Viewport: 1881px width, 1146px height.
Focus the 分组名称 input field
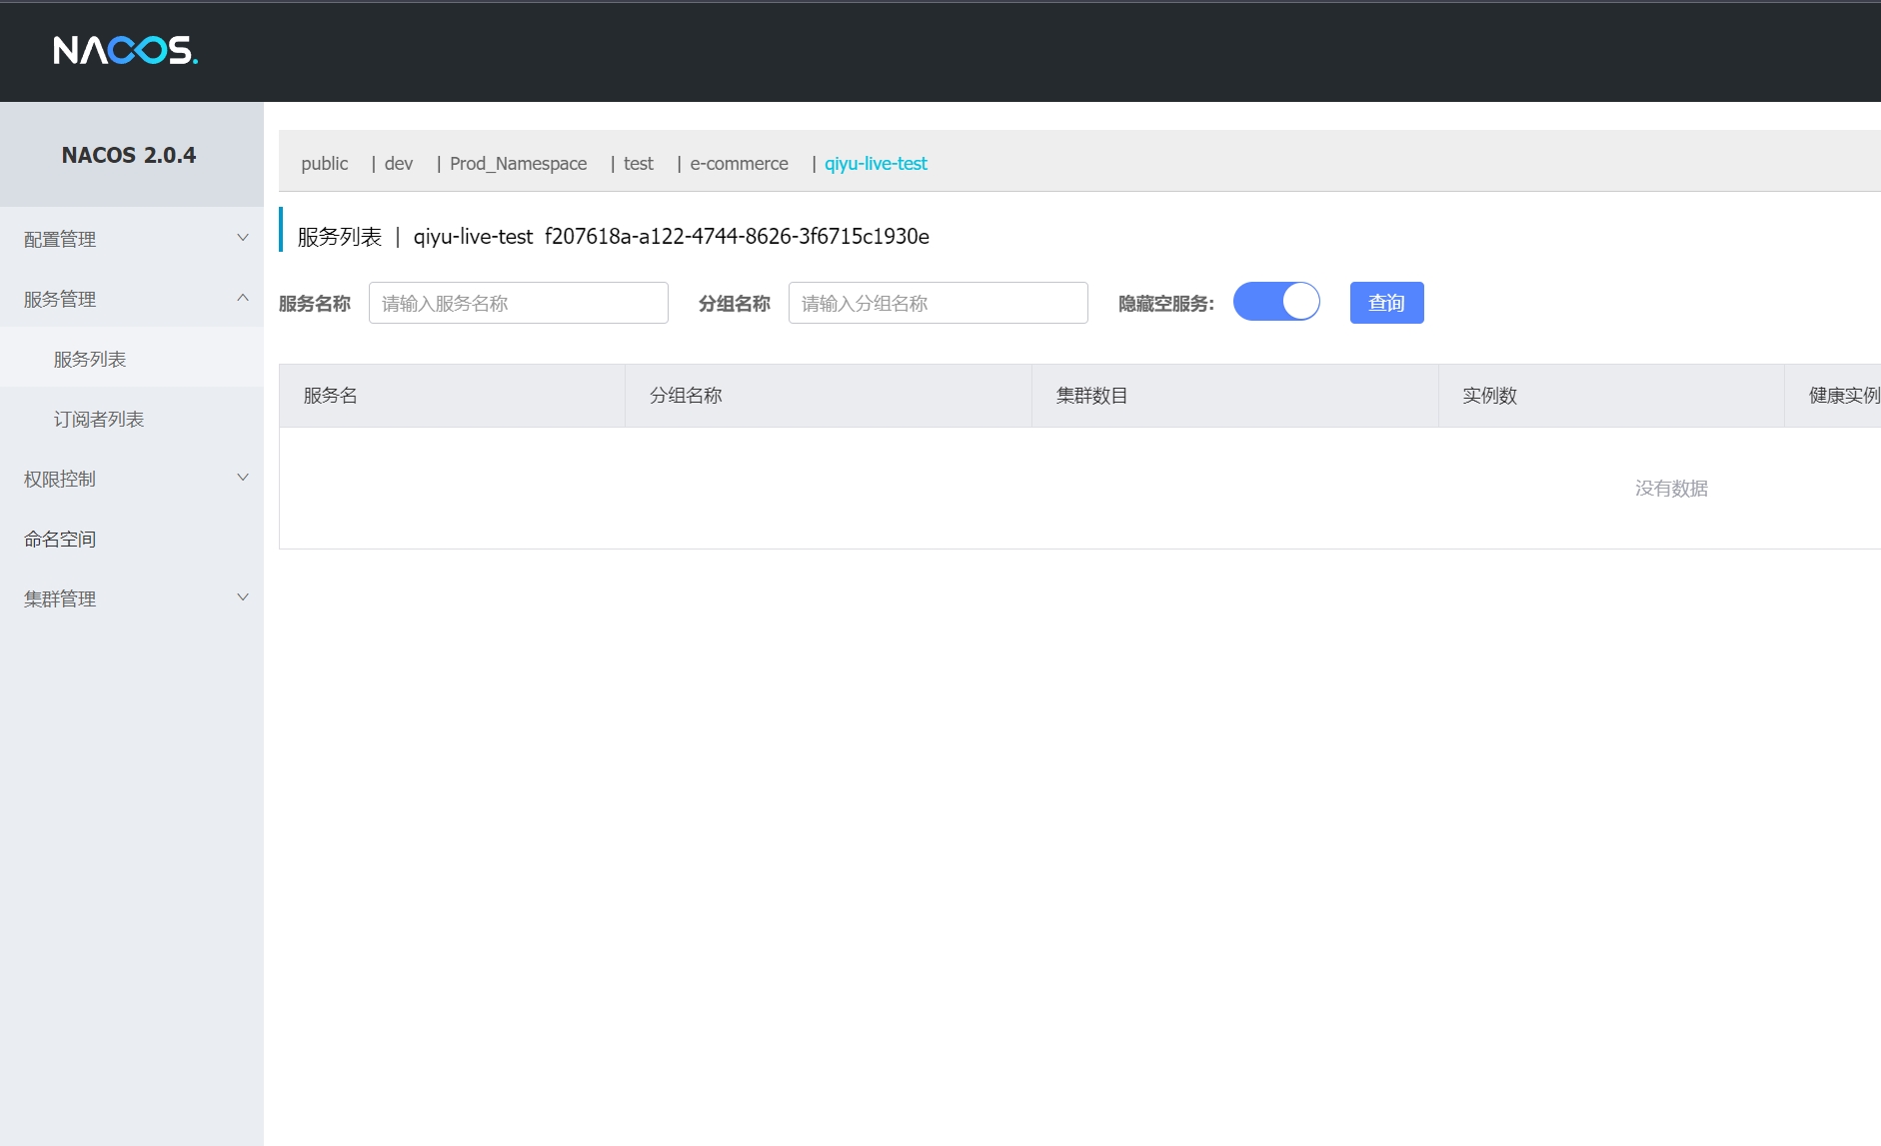click(939, 303)
